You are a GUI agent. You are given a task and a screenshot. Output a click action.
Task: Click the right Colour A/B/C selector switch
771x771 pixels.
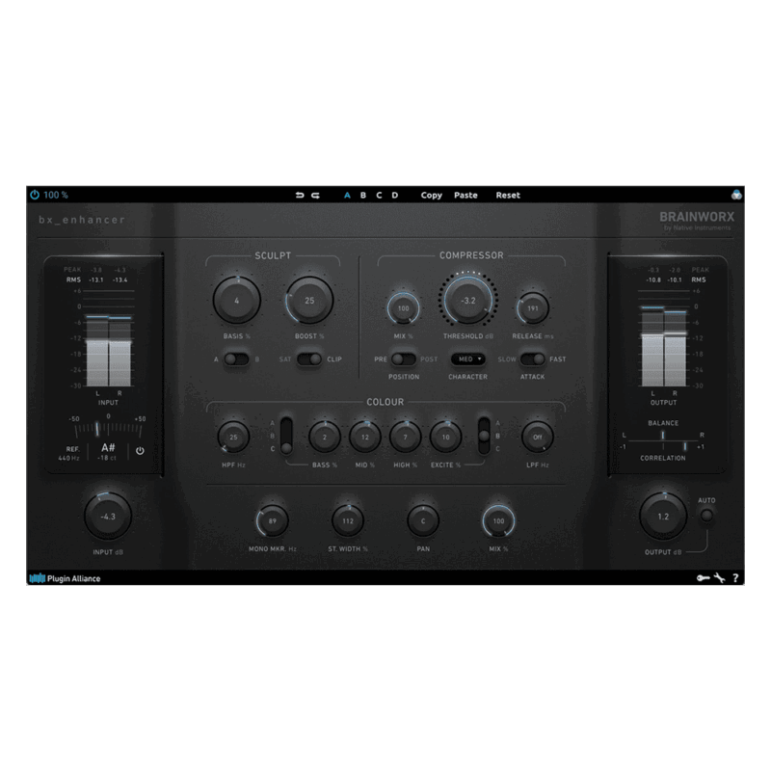point(484,436)
